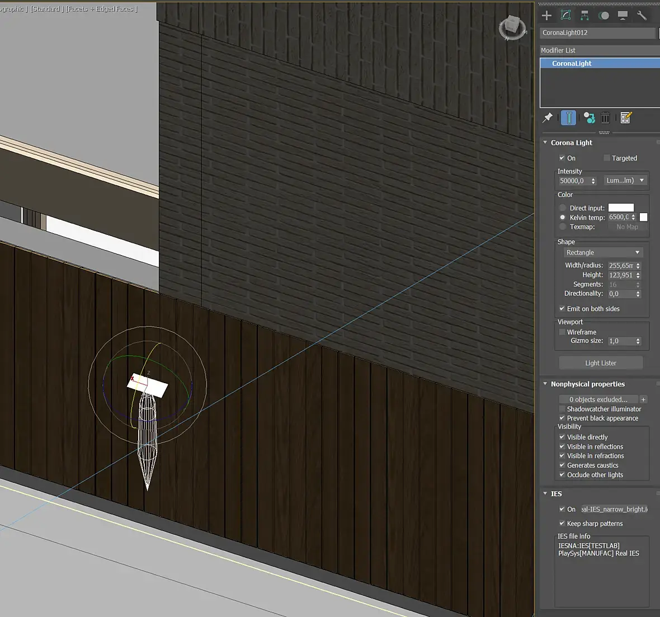Click the lamp wireframe object below the light
Image resolution: width=660 pixels, height=617 pixels.
pos(147,442)
